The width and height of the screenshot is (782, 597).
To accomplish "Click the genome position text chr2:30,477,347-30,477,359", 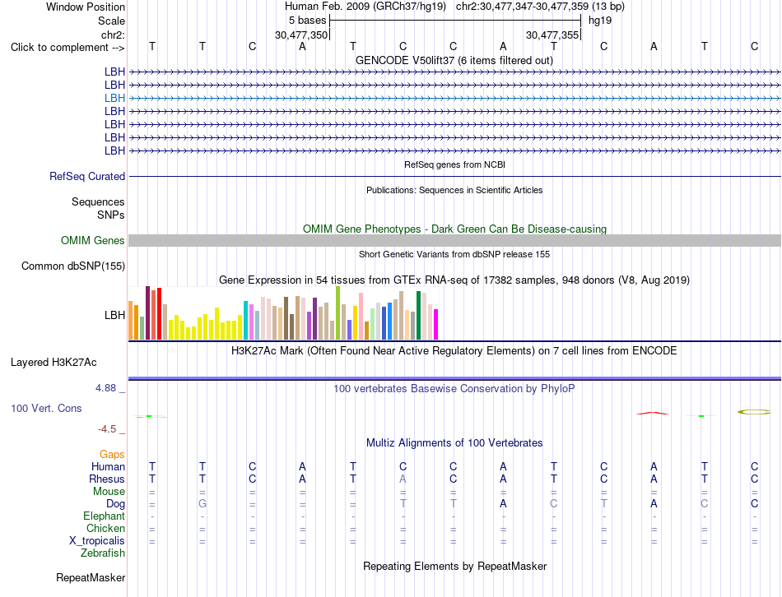I will point(522,7).
